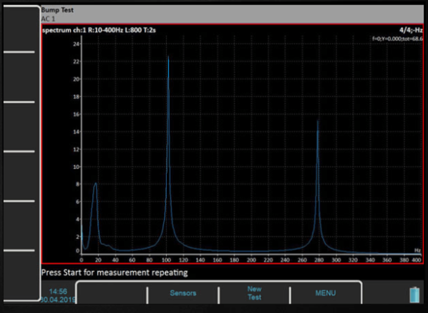Screen dimensions: 428x313
Task: Click the clock showing 14:56
Action: click(57, 292)
